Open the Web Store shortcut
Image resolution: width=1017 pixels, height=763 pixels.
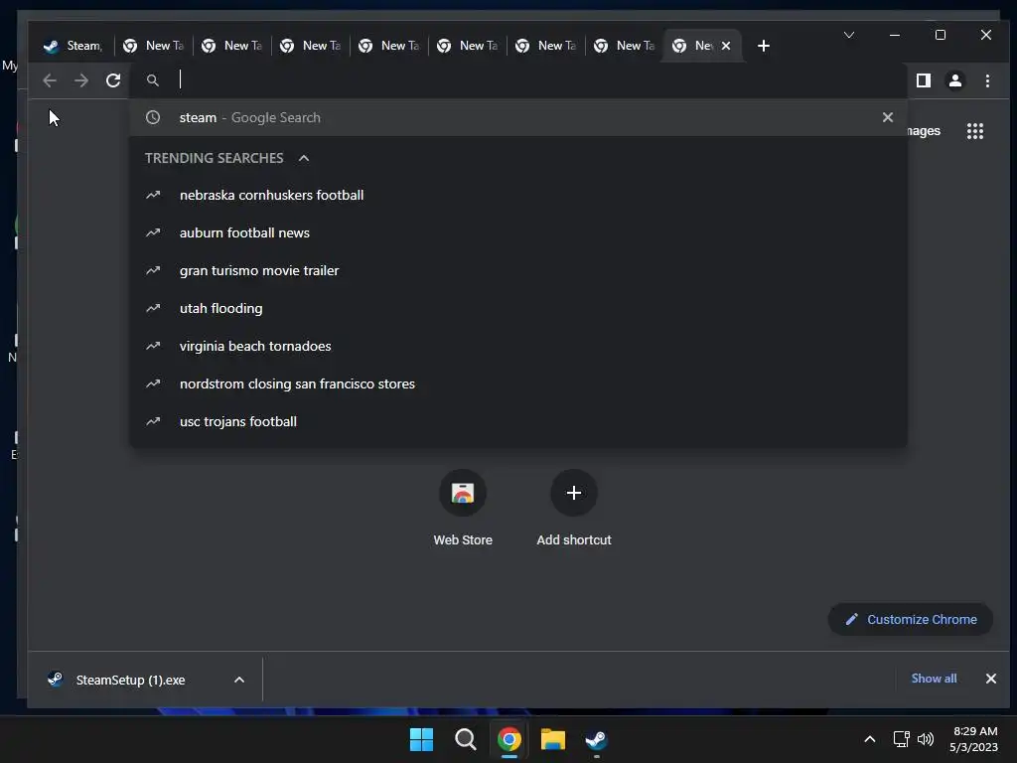[x=463, y=510]
